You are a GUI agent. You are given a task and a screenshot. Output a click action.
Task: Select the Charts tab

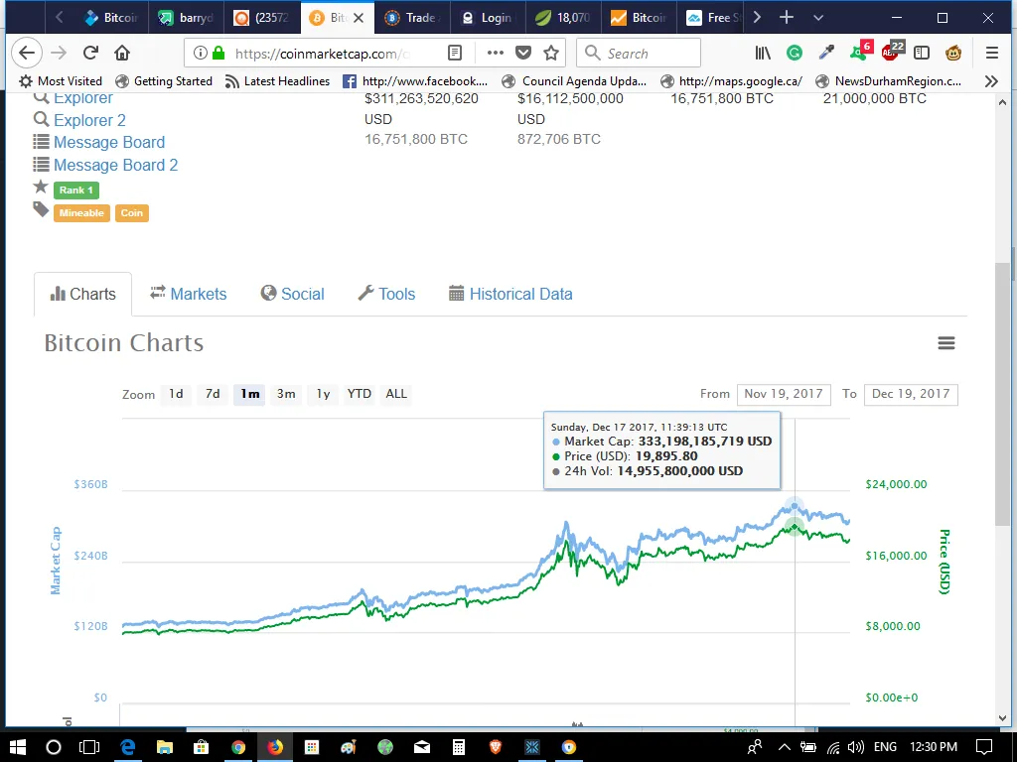[x=83, y=294]
